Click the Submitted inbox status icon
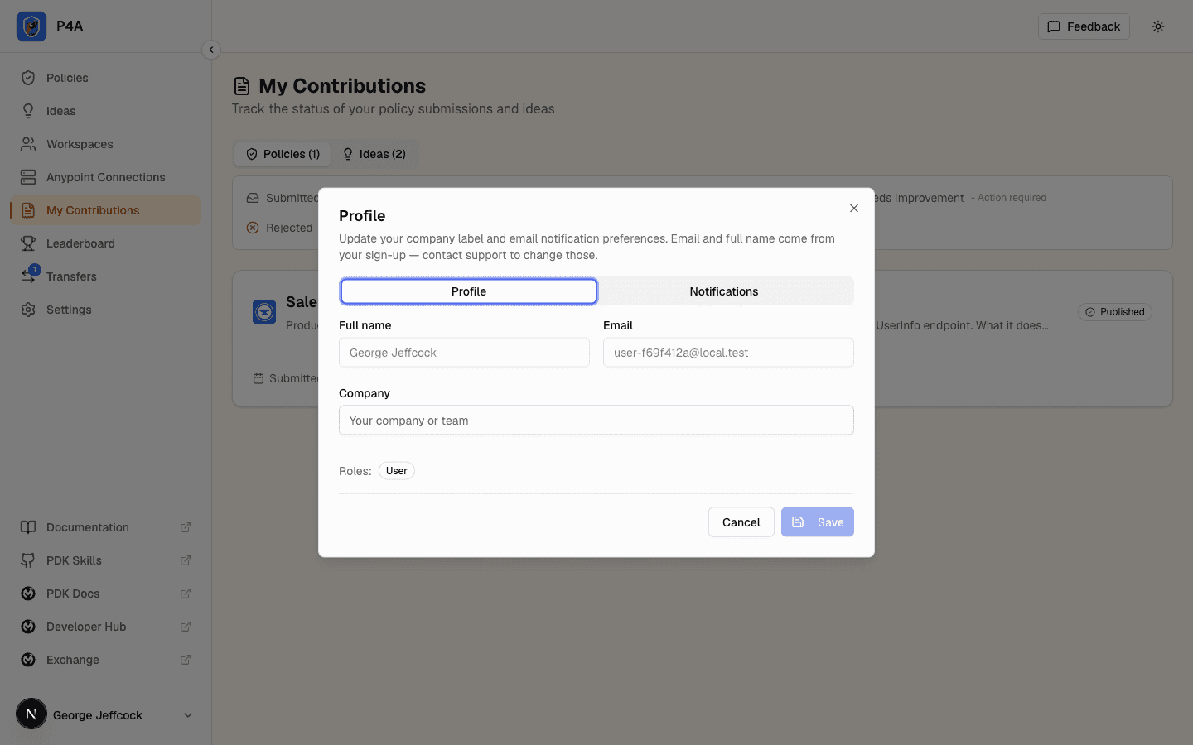Image resolution: width=1193 pixels, height=745 pixels. tap(253, 198)
